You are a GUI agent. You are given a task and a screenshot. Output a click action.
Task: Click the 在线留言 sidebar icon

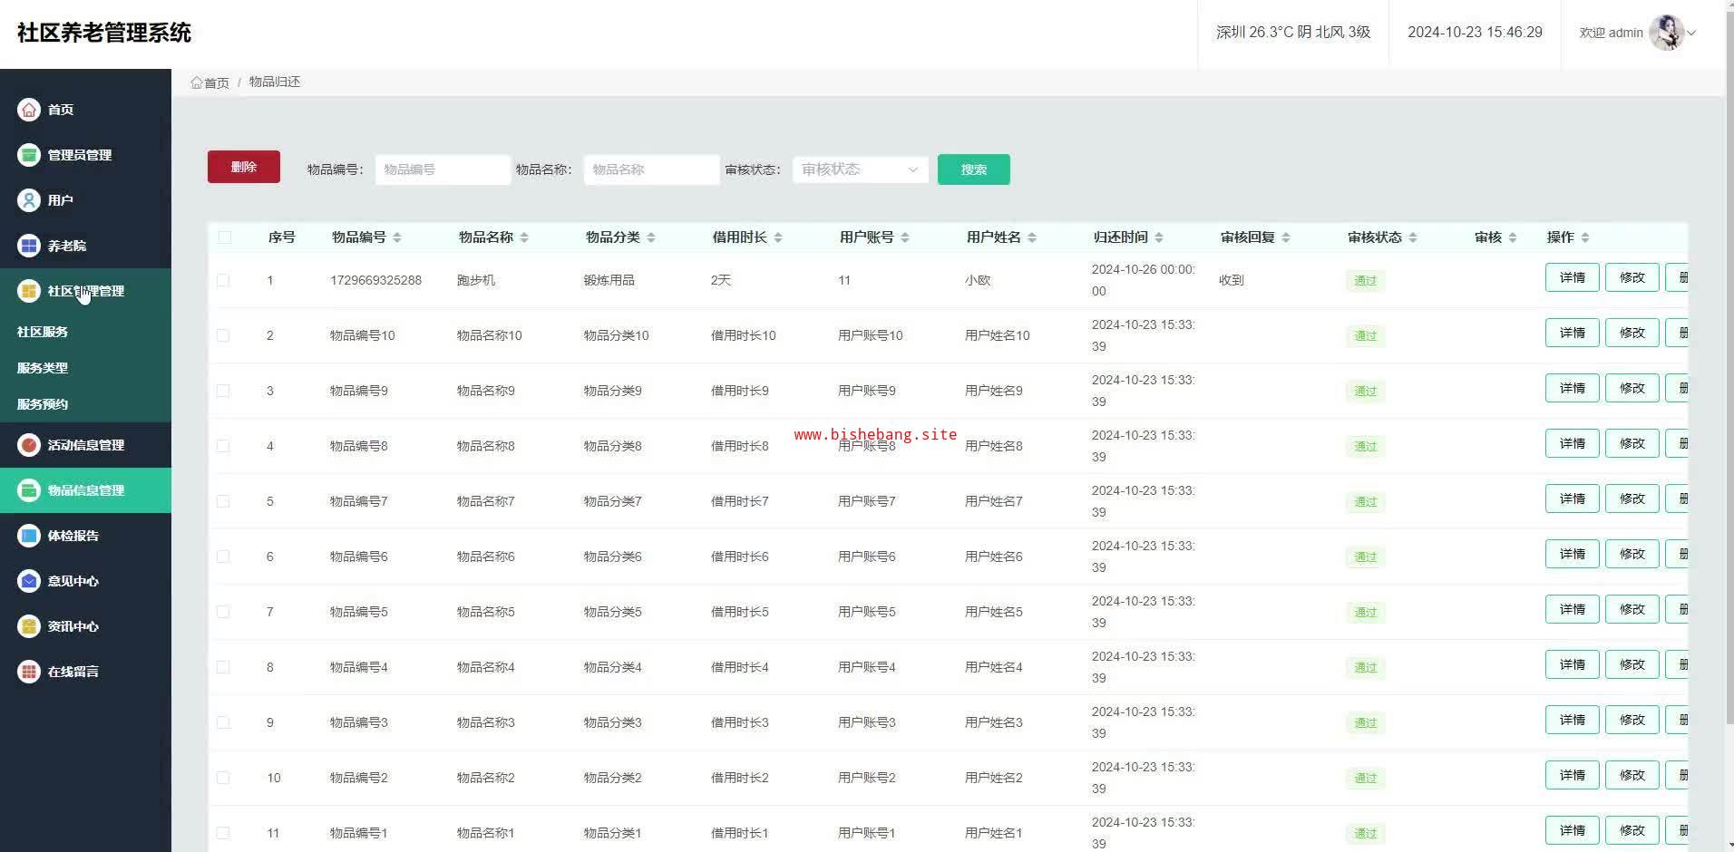[x=29, y=672]
